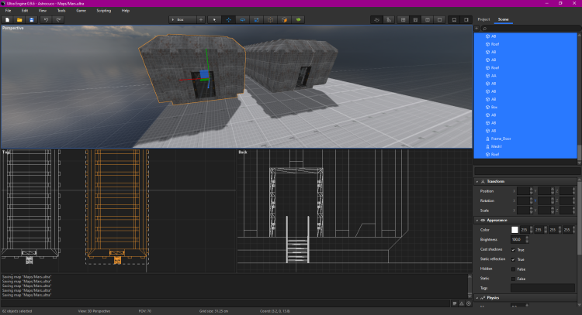
Task: Click the Open folder toolbar icon
Action: [19, 19]
